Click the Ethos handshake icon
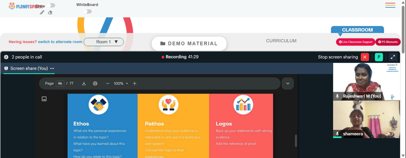 (98, 105)
